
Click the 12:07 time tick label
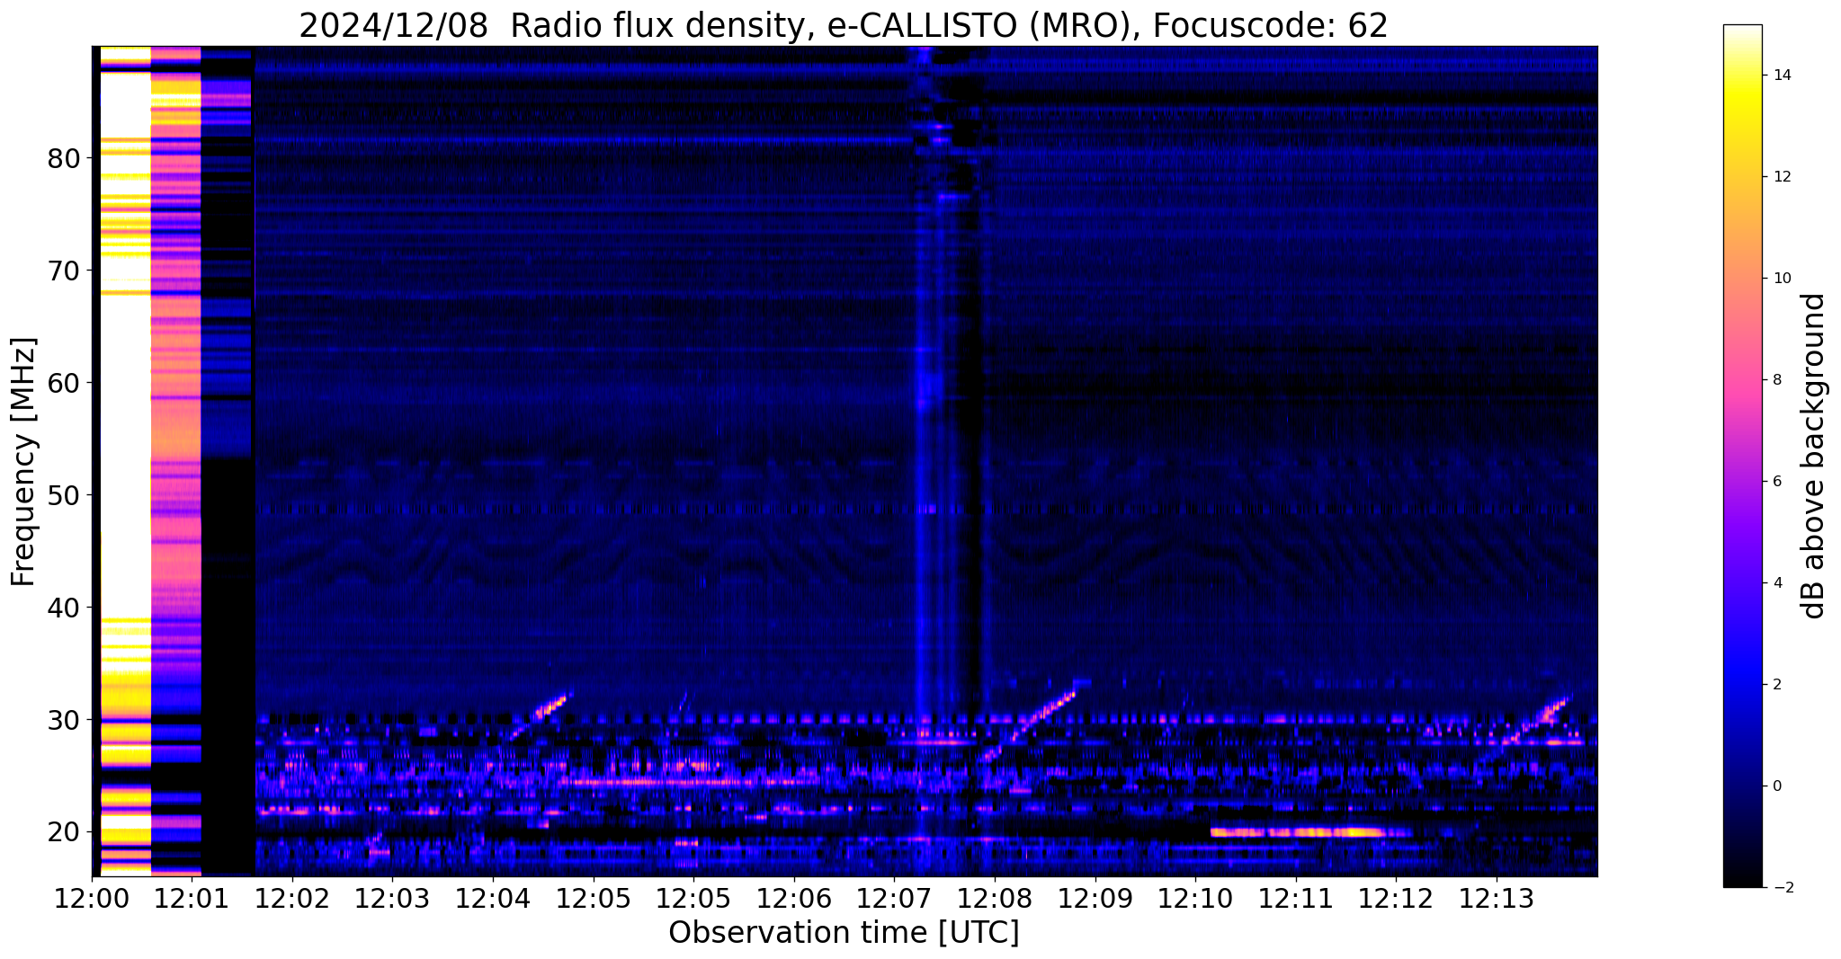(894, 899)
